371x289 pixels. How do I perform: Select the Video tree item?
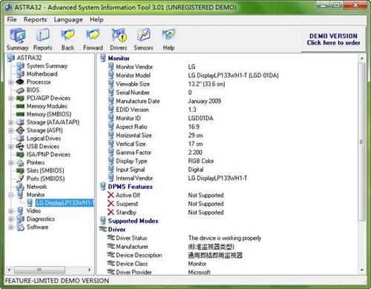coord(33,211)
